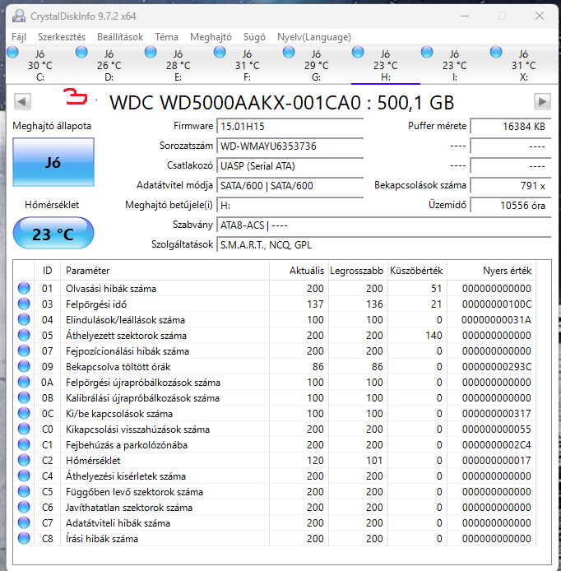
Task: Click status icon of row C4 Áthelyezési kisérletek
Action: pyautogui.click(x=24, y=476)
